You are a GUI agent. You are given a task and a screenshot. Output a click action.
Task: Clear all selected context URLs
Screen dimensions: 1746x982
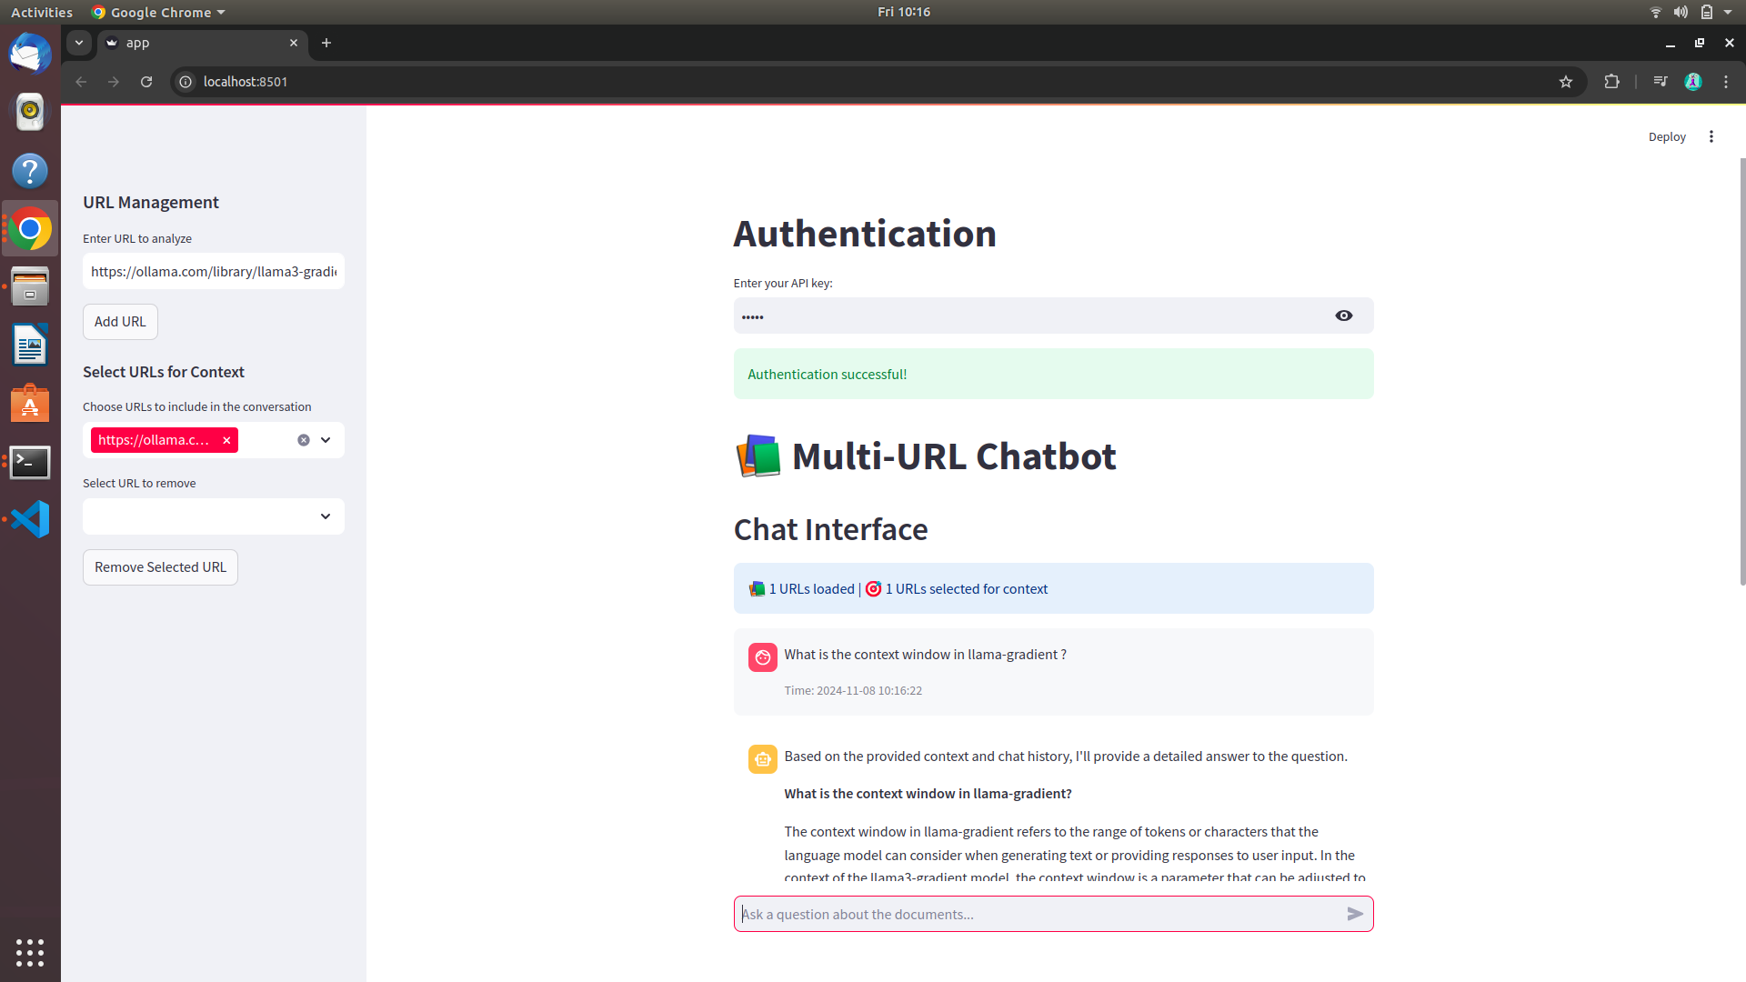304,440
